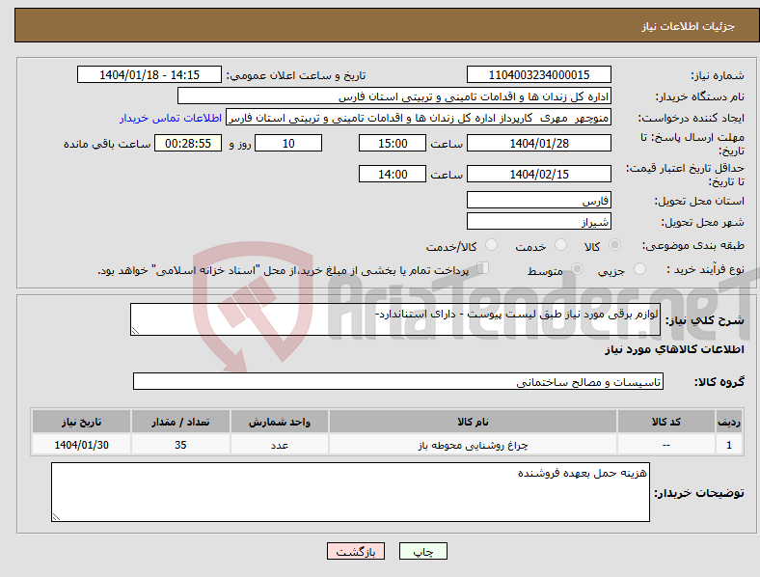This screenshot has height=577, width=760.
Task: Click the شرح کلی نیاز description textarea
Action: [395, 319]
